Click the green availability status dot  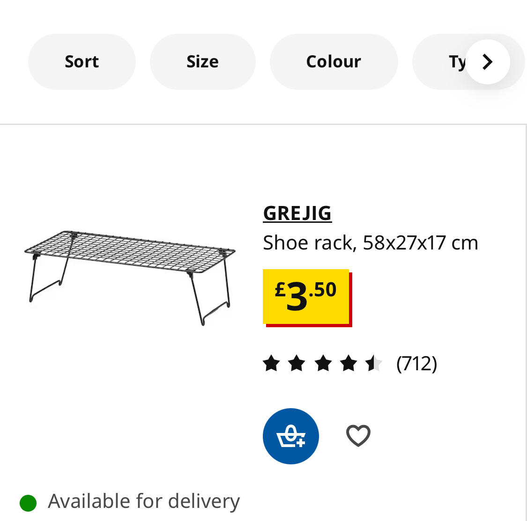pyautogui.click(x=28, y=503)
